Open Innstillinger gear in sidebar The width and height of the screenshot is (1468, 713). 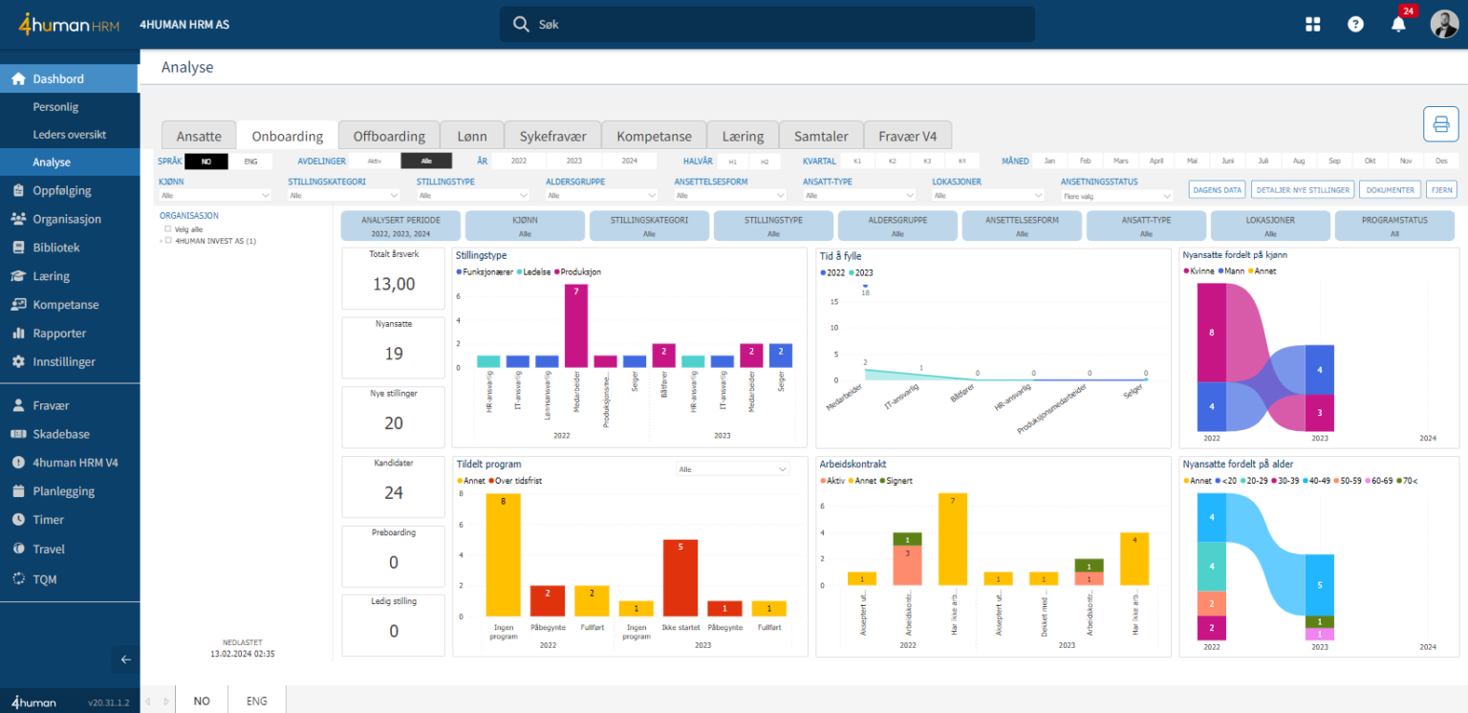(x=18, y=362)
